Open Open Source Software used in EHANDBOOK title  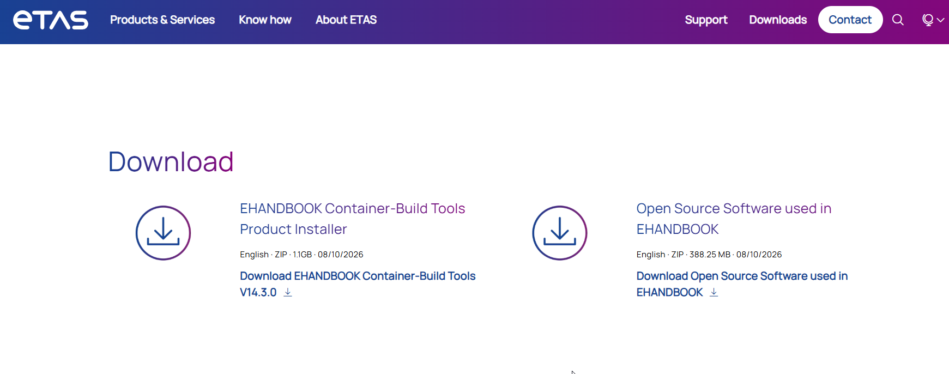pos(734,219)
